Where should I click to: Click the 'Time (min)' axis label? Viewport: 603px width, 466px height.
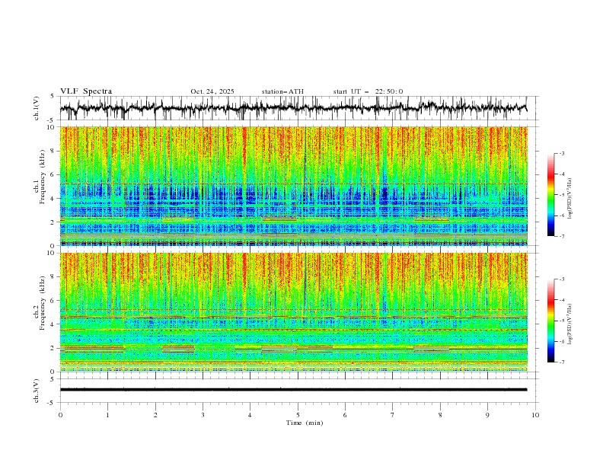click(x=305, y=423)
